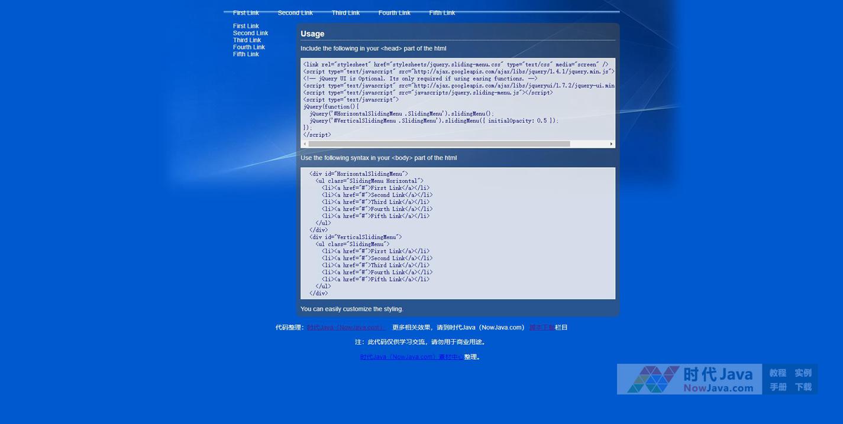Click the footer note '注：此代码仅供学习交流'

[421, 342]
